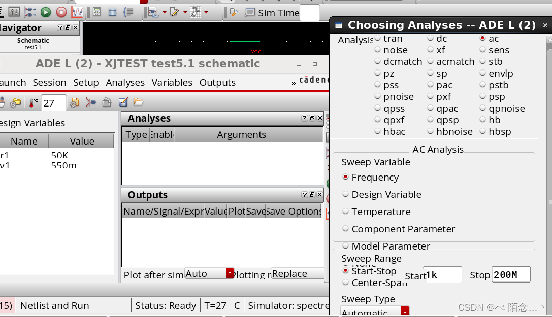Viewport: 552px width, 317px height.
Task: Click the Name column header in Design Variables
Action: 24,141
